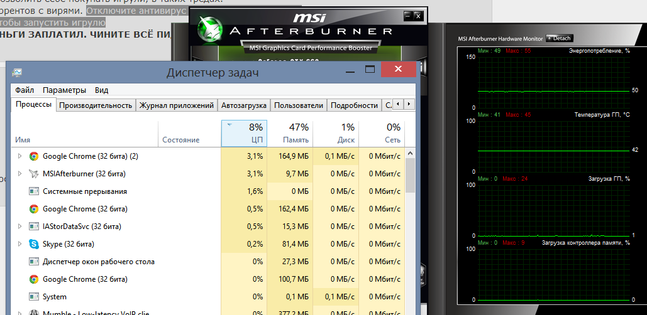Open the Вид menu
Image resolution: width=647 pixels, height=315 pixels.
pyautogui.click(x=101, y=90)
